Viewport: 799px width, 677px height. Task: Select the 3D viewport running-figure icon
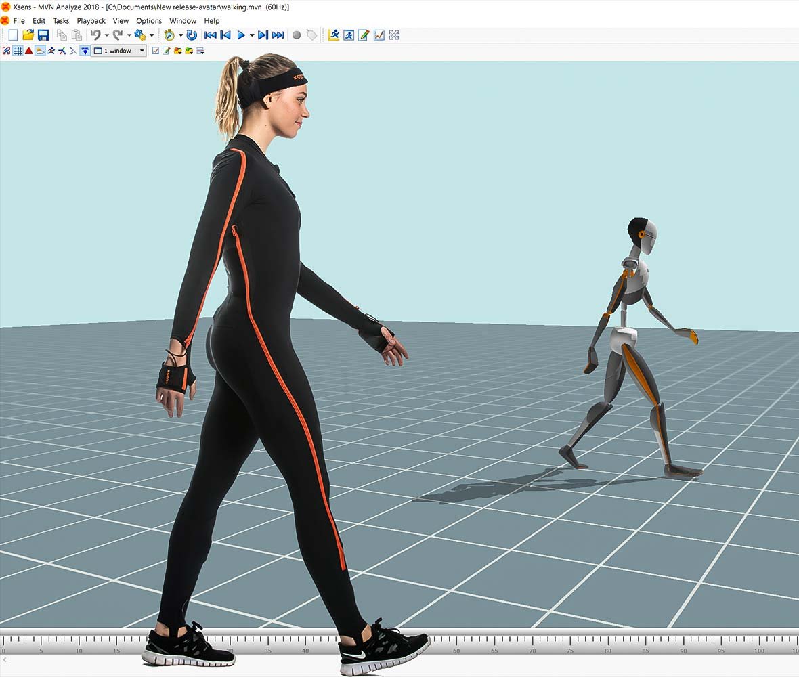334,35
